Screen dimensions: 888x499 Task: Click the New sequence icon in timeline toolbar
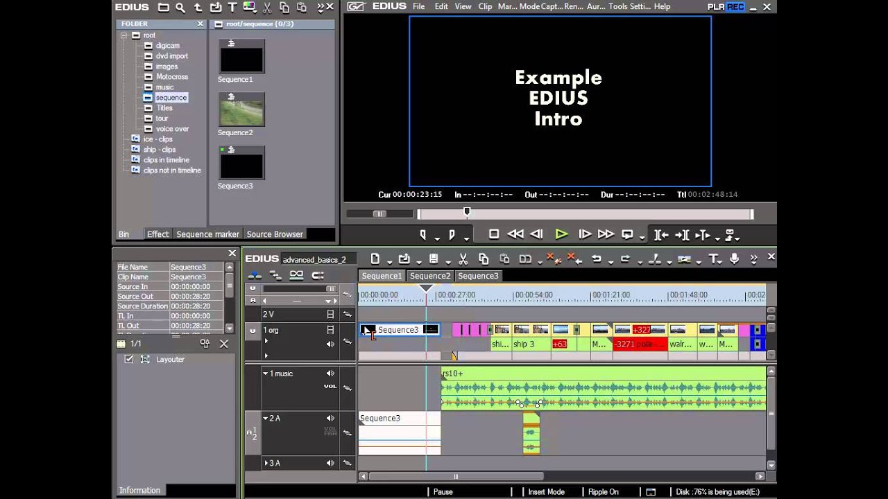[375, 259]
